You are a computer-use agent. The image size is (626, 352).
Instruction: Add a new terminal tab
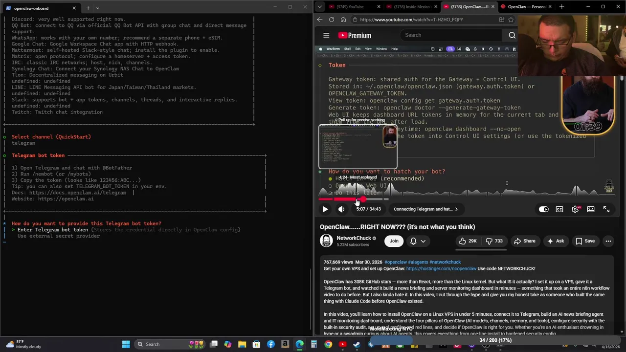pyautogui.click(x=88, y=8)
